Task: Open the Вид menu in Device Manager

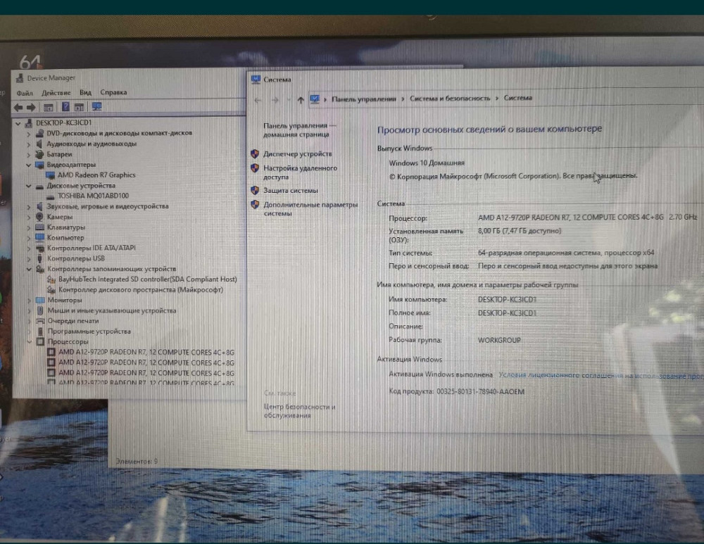Action: [86, 91]
